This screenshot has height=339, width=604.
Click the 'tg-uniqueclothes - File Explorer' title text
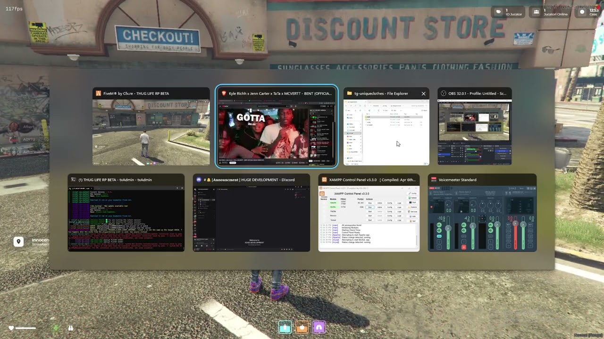click(x=381, y=93)
